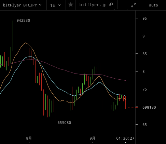Click the 8 price axis label

[143, 71]
